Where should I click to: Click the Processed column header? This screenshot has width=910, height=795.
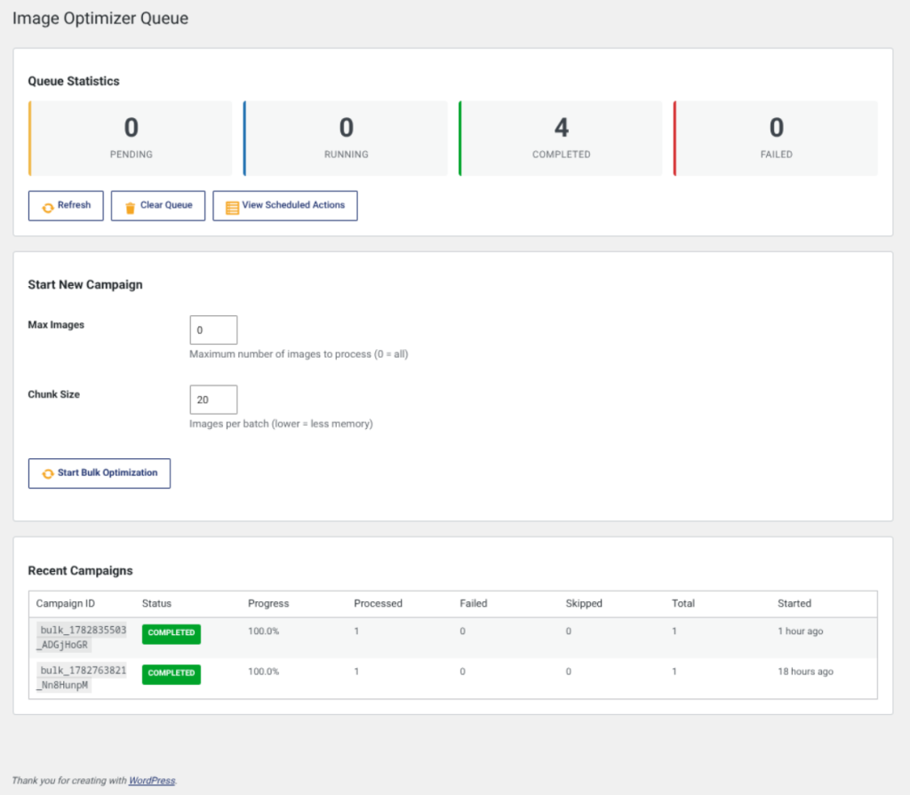(378, 603)
